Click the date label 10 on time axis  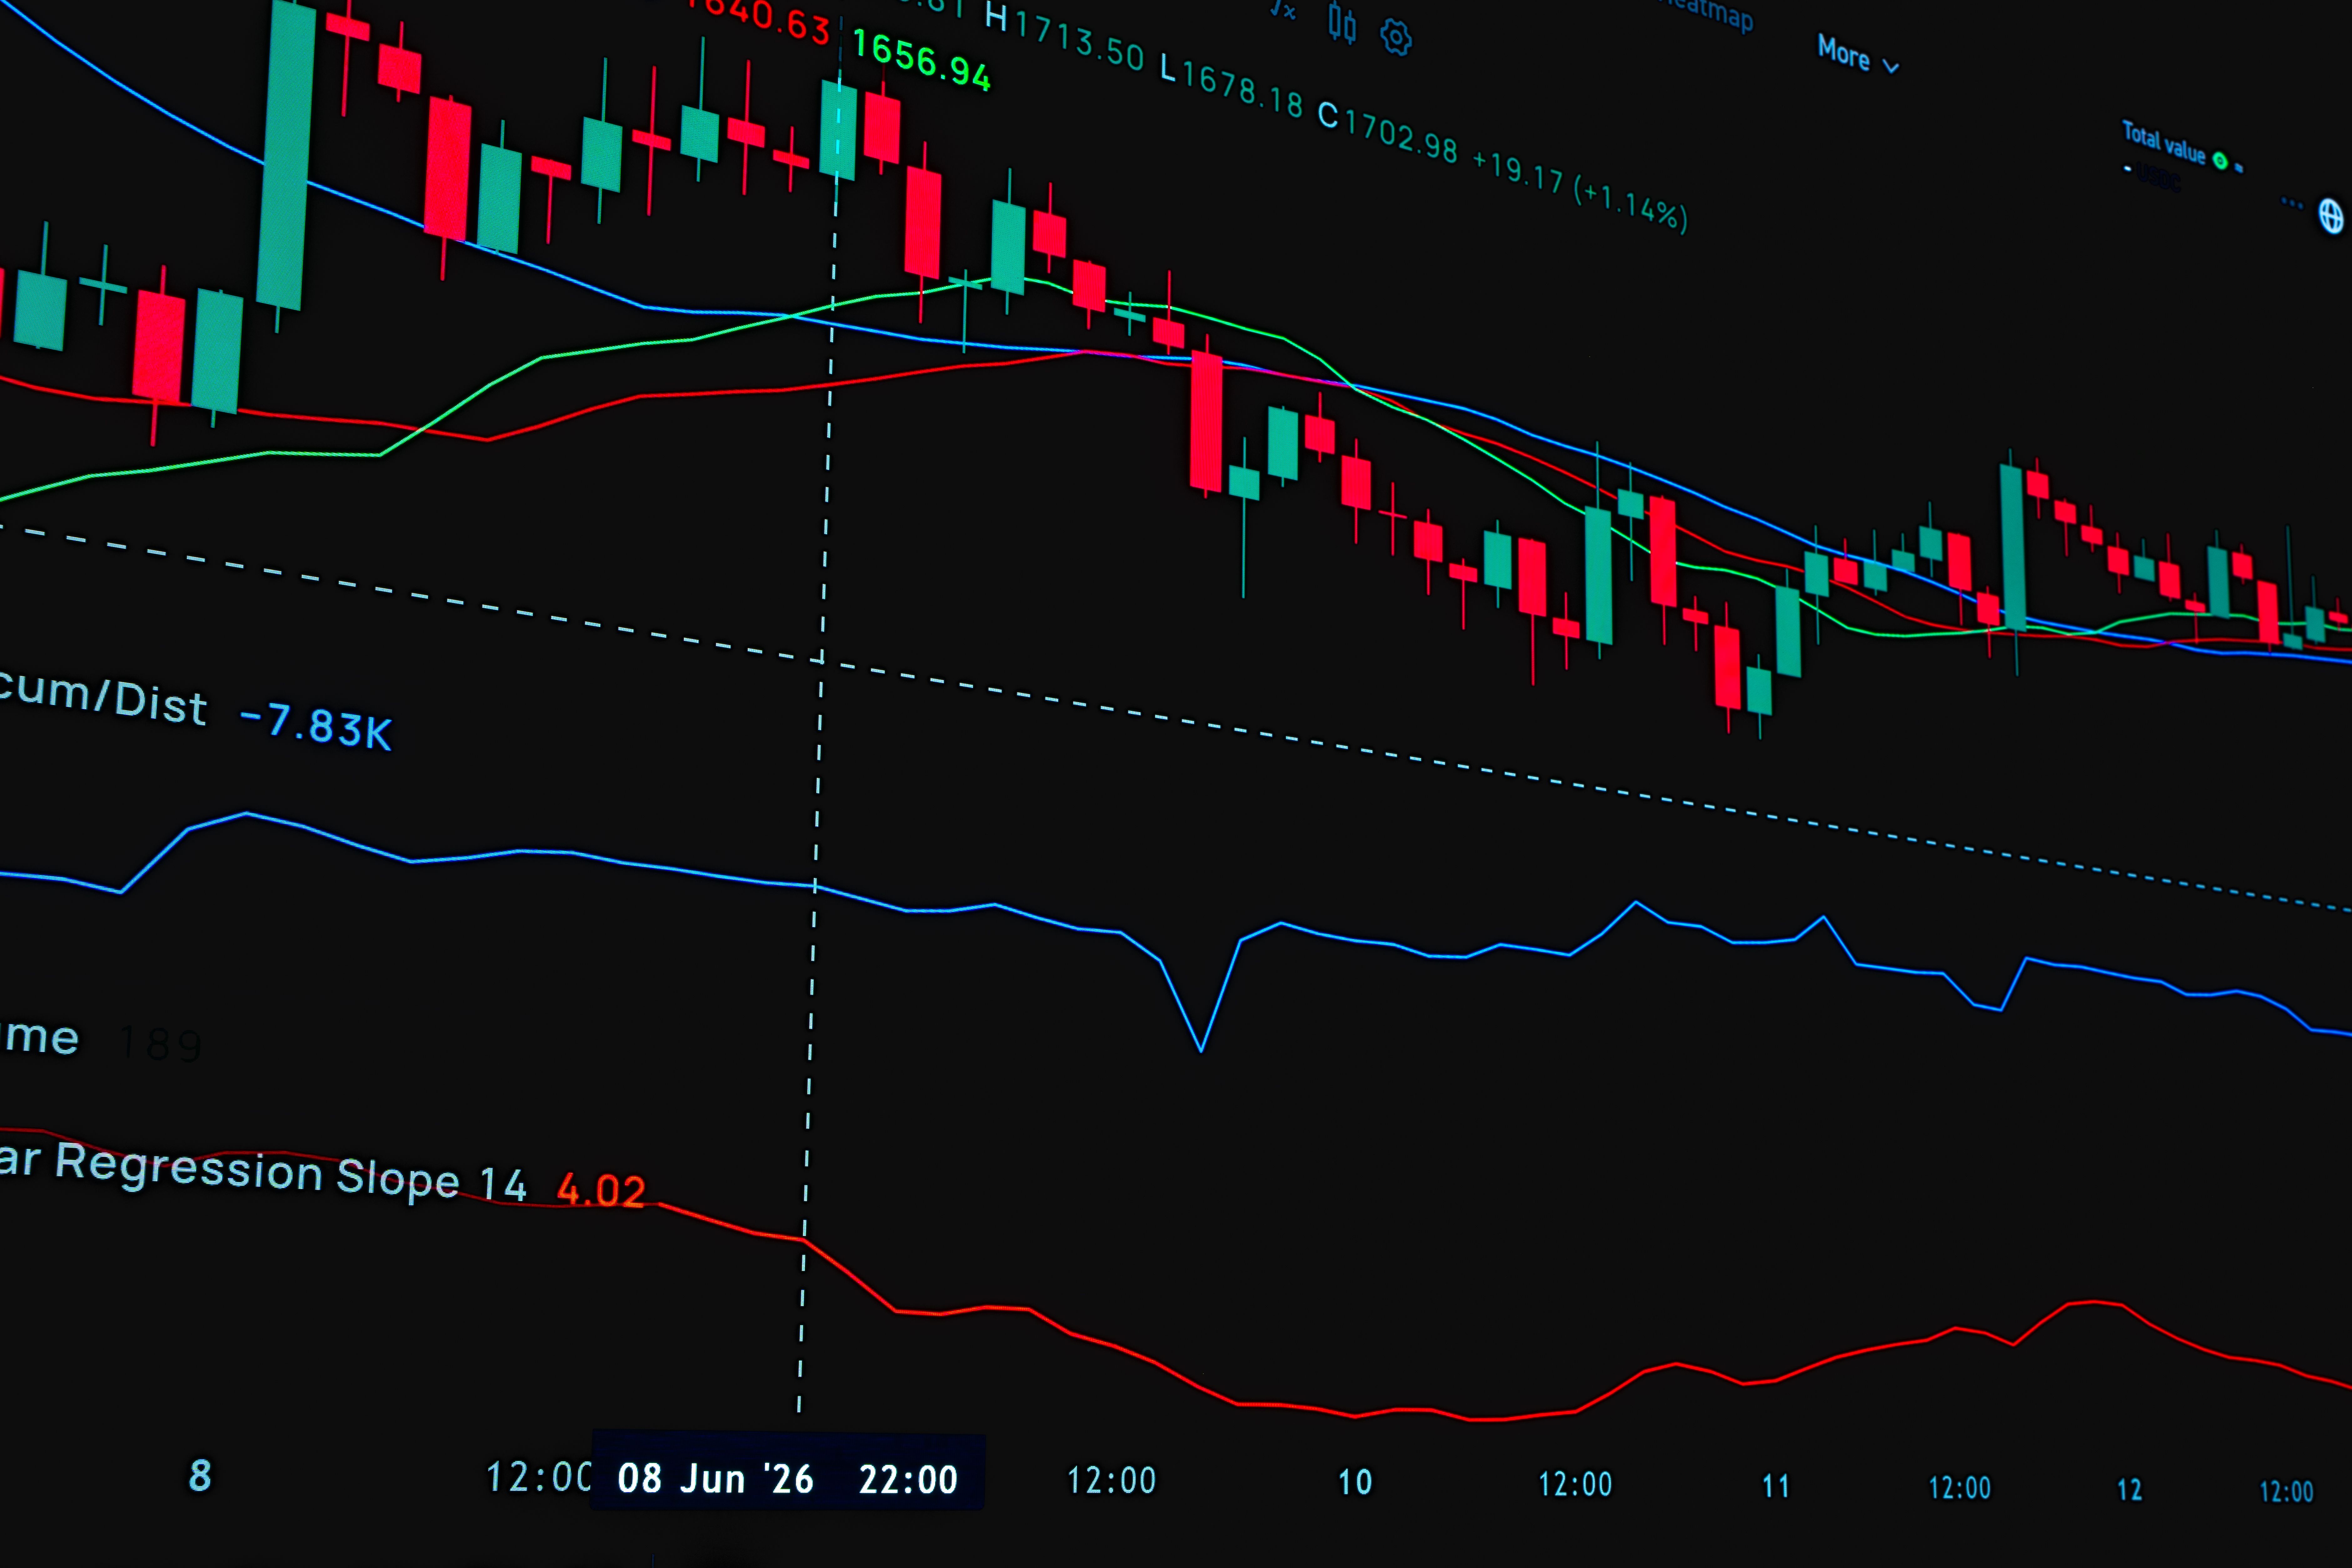click(1355, 1482)
